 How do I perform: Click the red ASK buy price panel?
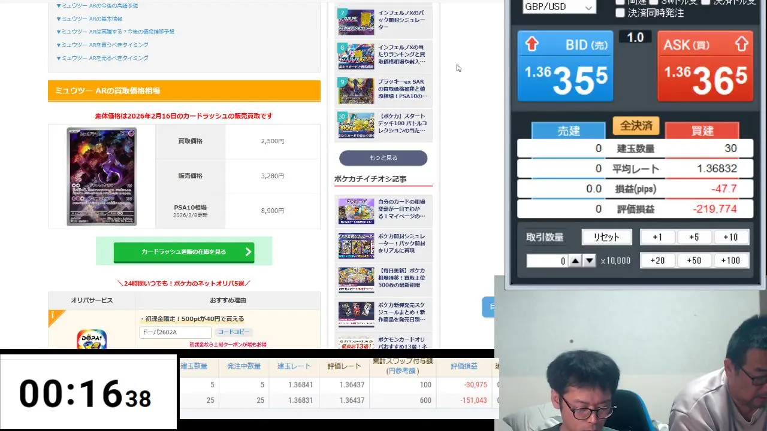click(705, 66)
